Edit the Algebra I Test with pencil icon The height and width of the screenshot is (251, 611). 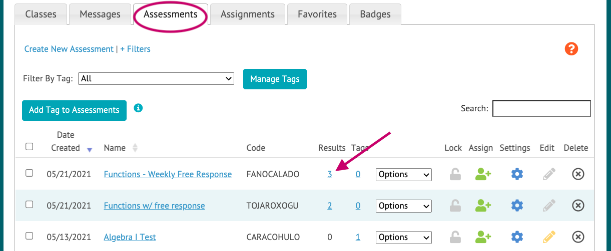[x=549, y=237]
